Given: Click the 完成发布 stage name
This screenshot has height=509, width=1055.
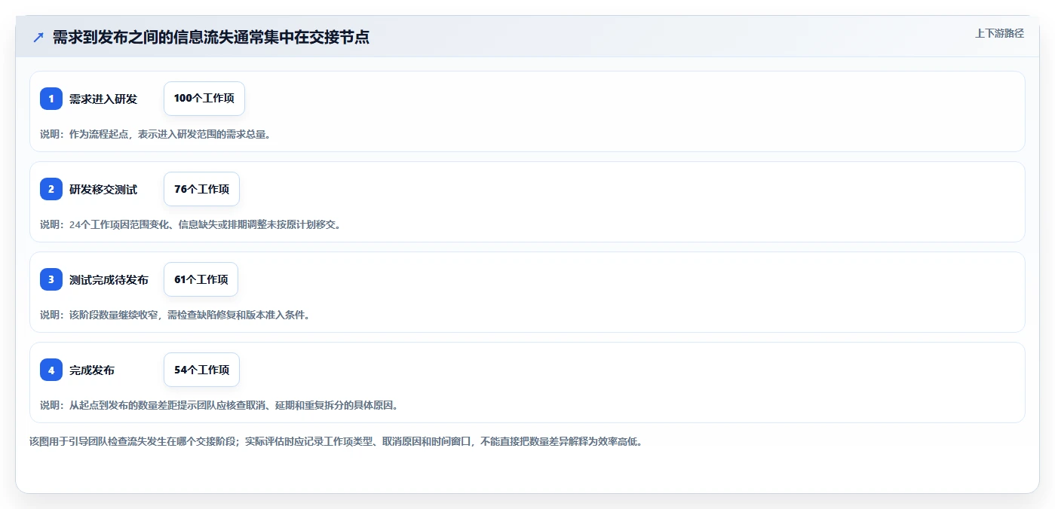Looking at the screenshot, I should [x=92, y=370].
